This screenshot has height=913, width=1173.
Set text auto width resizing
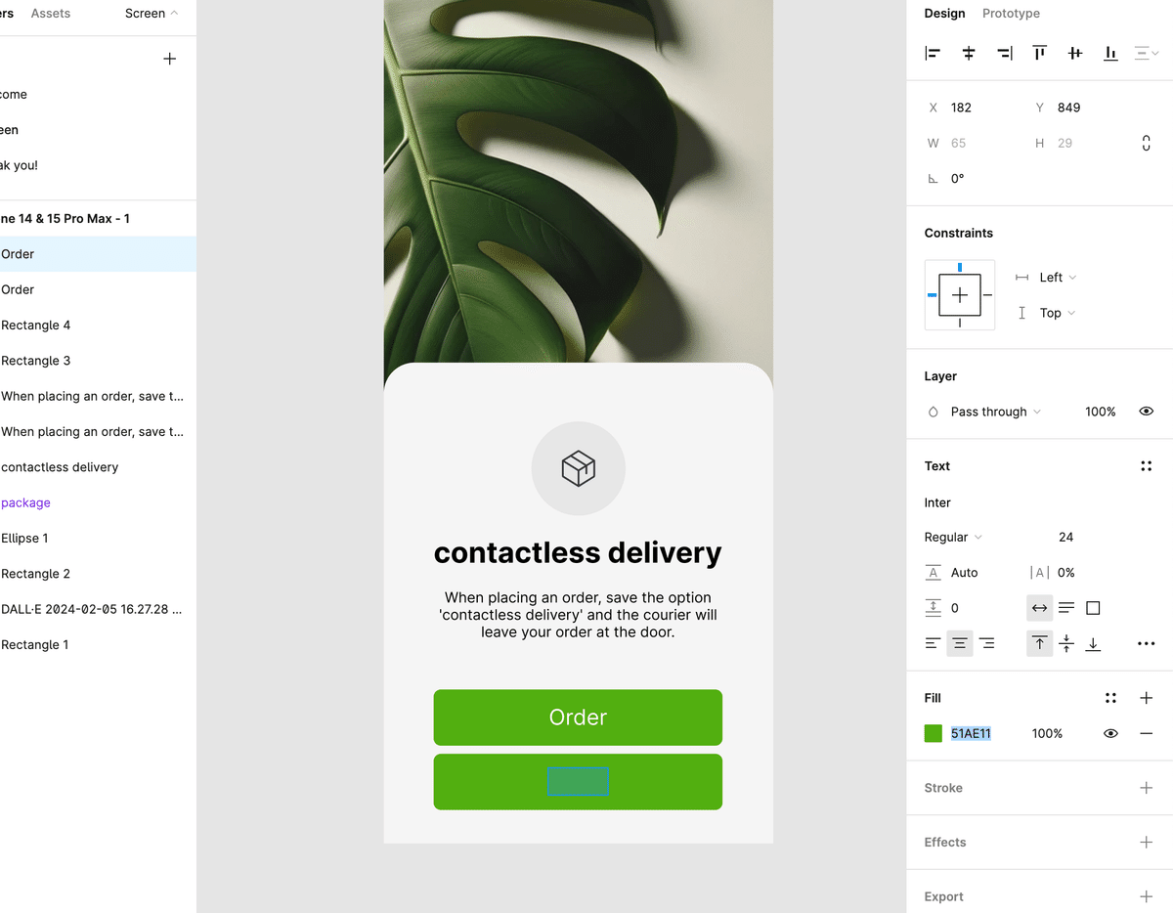point(1039,608)
